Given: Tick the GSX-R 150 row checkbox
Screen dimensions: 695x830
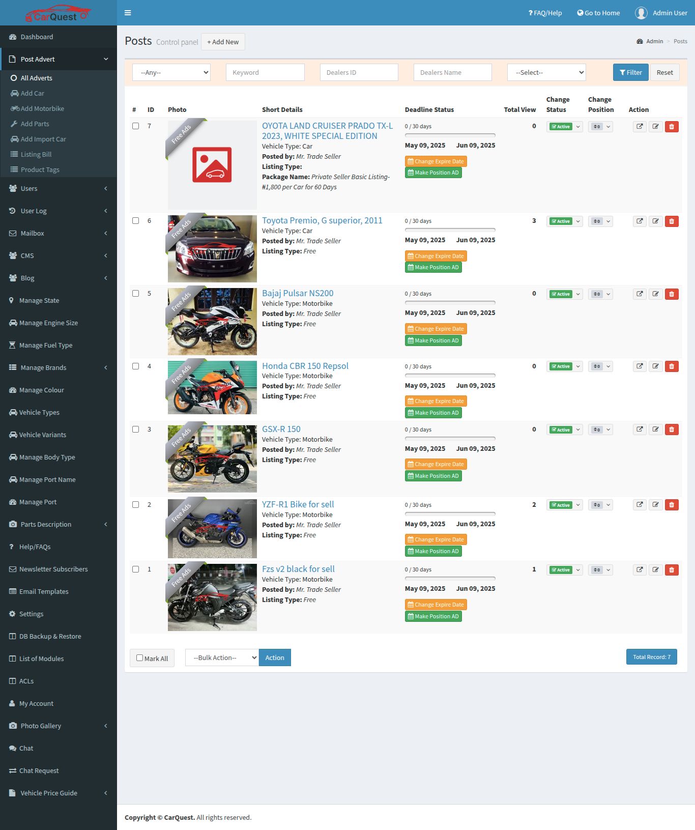Looking at the screenshot, I should tap(136, 430).
